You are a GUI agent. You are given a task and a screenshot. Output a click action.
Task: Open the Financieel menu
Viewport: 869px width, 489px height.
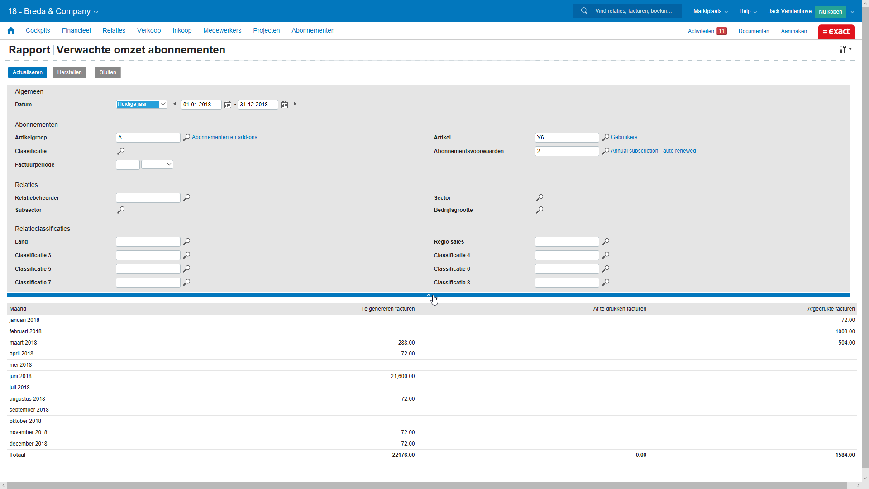point(76,30)
